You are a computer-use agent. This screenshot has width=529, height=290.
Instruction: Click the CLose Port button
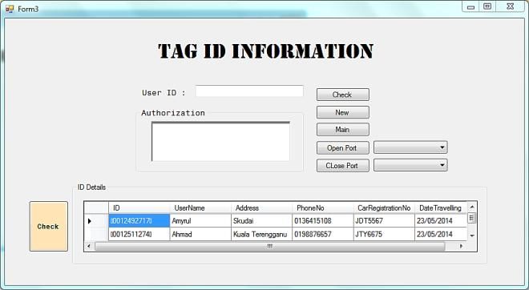coord(343,166)
